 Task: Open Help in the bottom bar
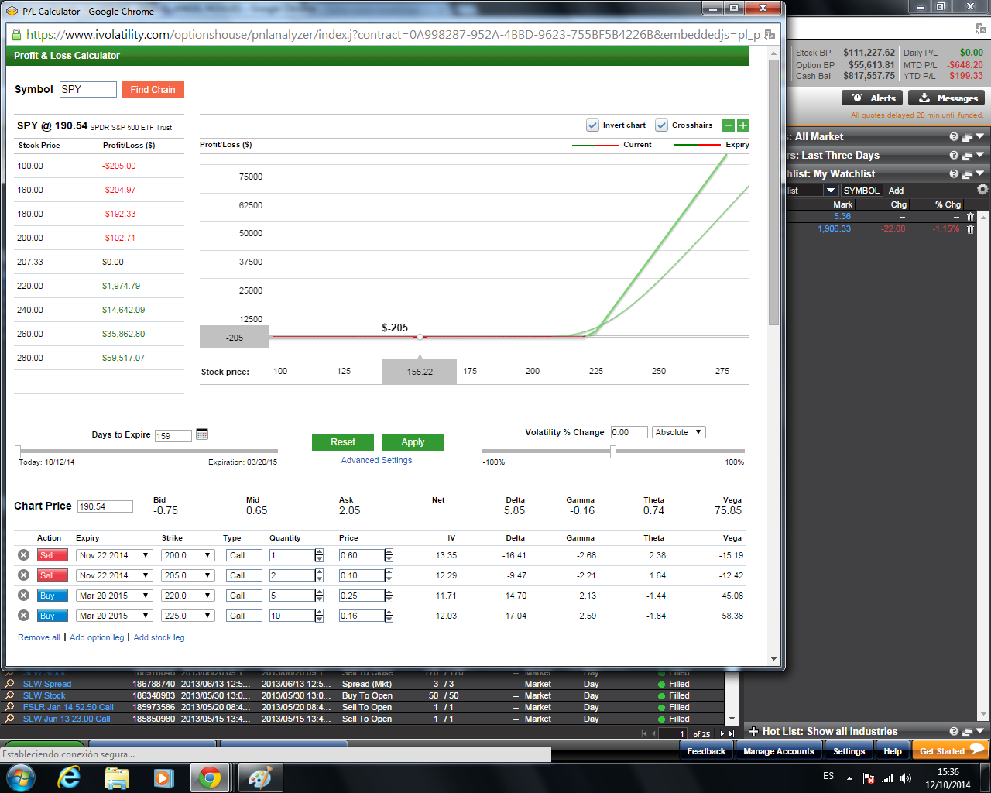click(x=893, y=751)
